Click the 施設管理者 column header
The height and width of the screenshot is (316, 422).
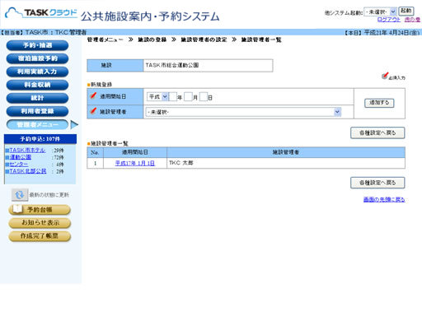click(286, 152)
